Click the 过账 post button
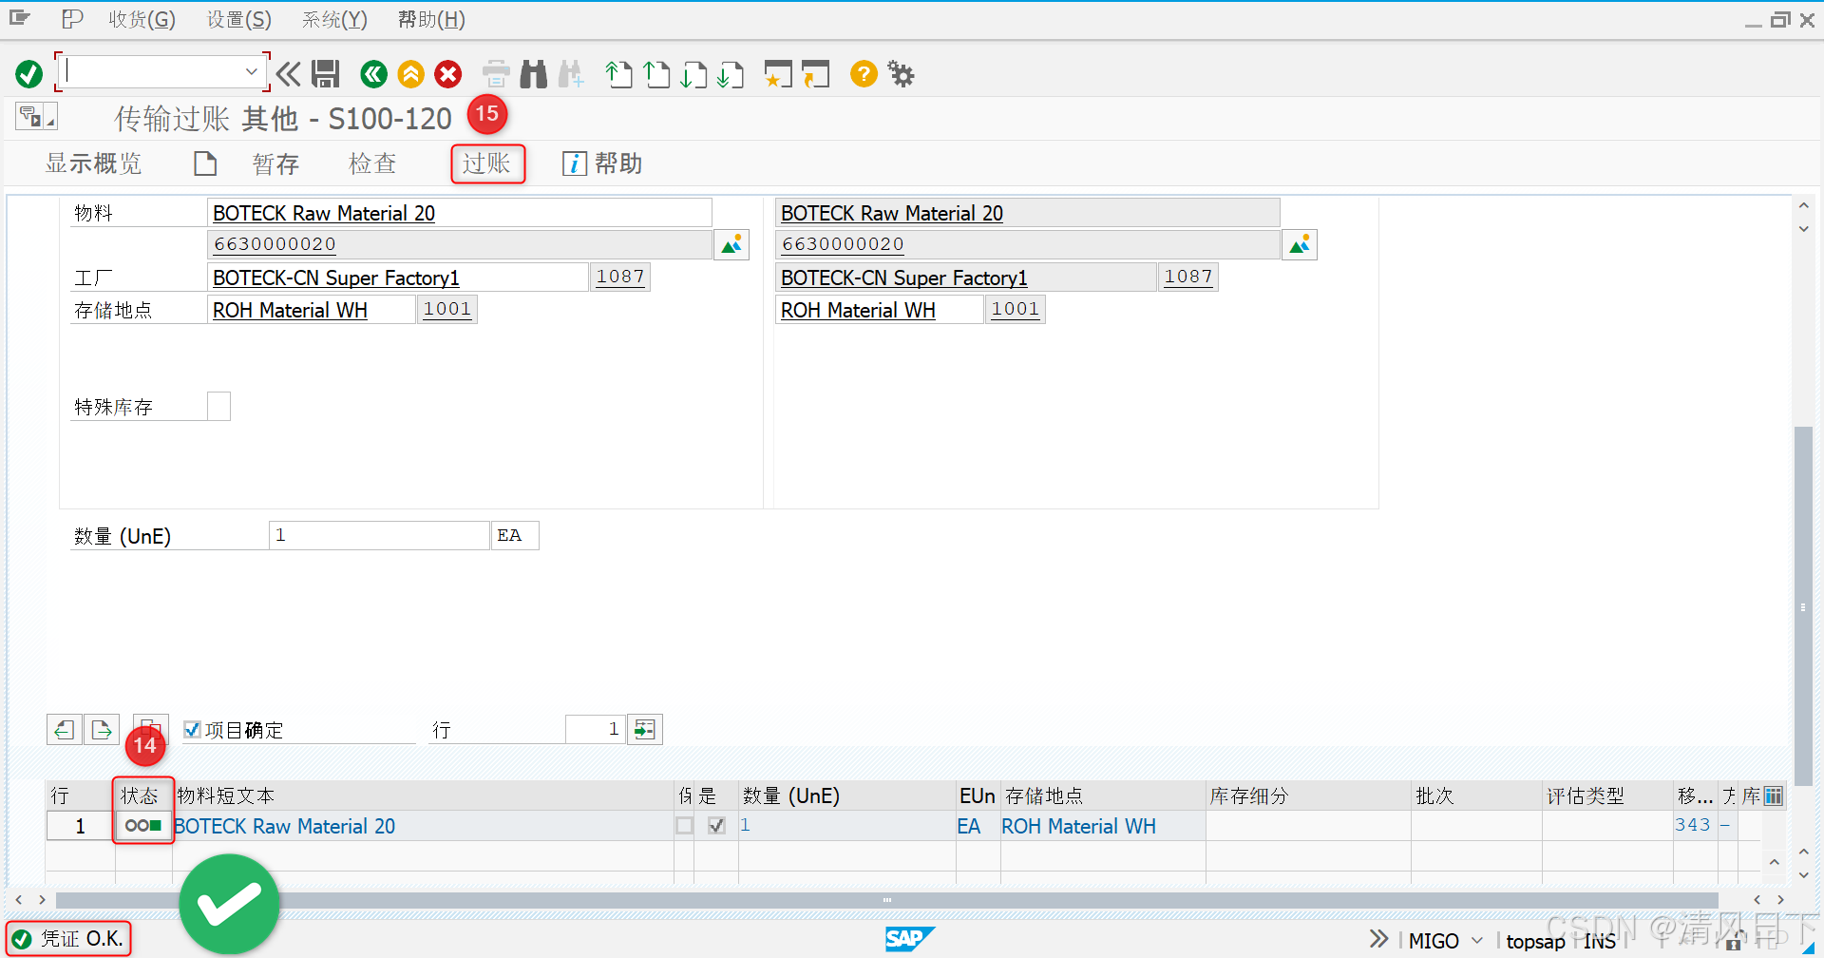 [x=487, y=163]
